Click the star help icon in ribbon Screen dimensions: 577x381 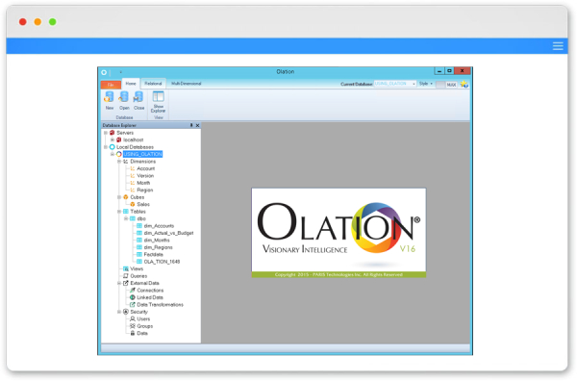click(464, 85)
